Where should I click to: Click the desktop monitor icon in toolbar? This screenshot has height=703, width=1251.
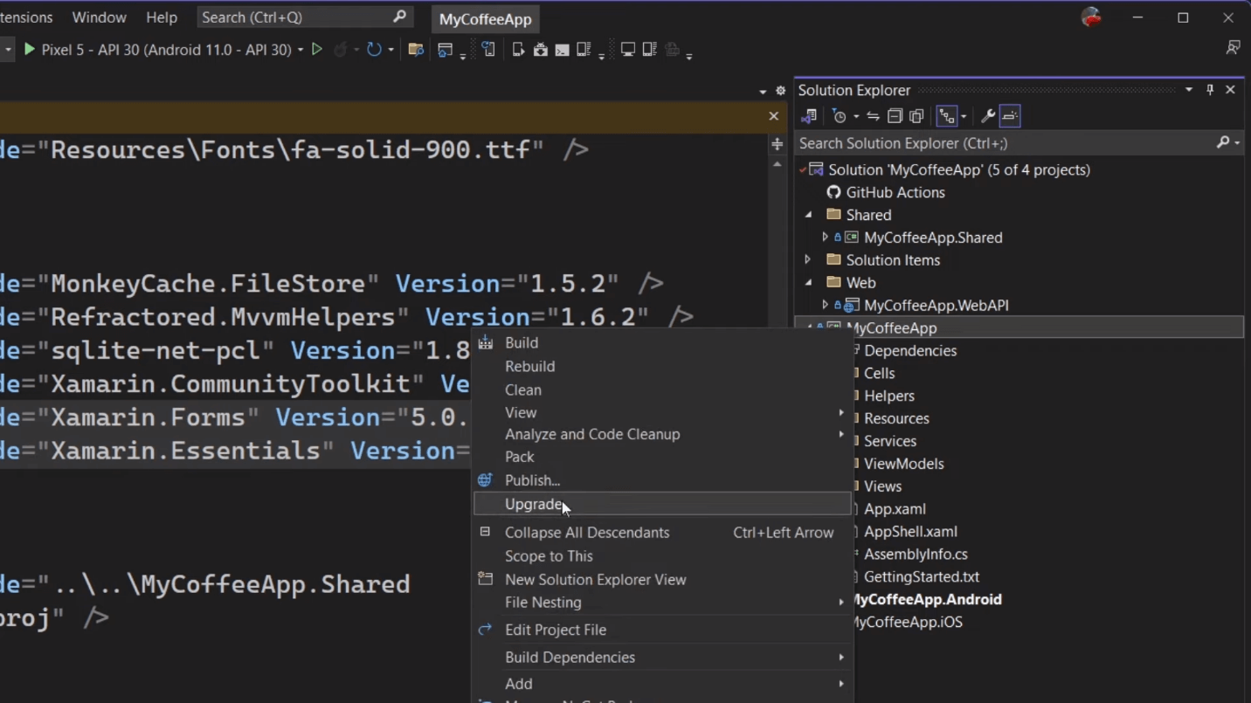coord(627,50)
